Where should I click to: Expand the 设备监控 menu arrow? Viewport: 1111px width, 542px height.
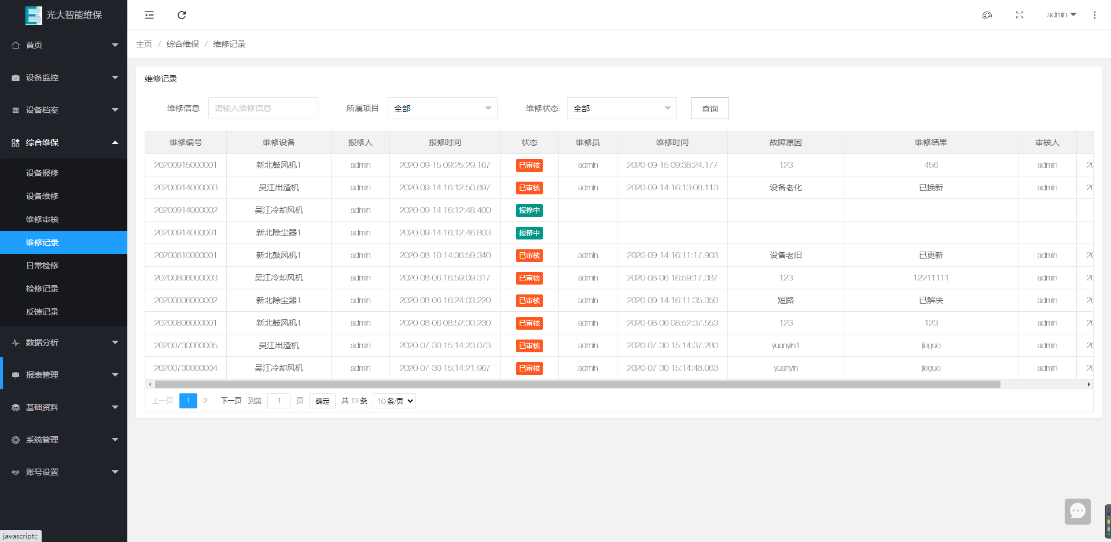click(x=115, y=78)
